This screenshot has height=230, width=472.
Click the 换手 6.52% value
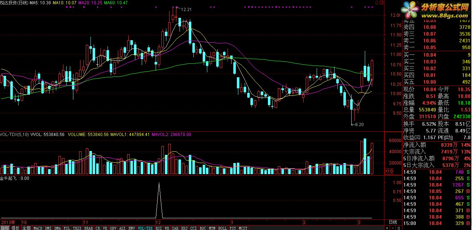429,124
